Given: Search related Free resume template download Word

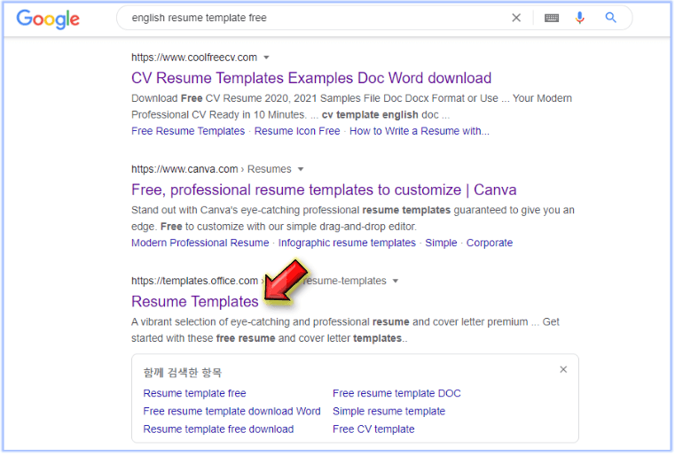Looking at the screenshot, I should (232, 412).
